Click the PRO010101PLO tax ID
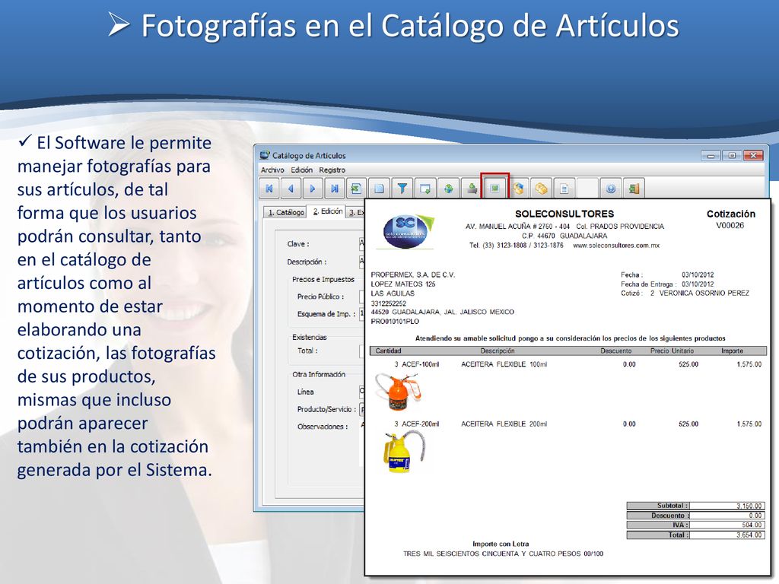The image size is (779, 584). [395, 322]
